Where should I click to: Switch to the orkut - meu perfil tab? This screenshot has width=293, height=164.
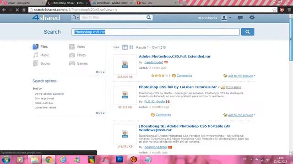pos(22,3)
